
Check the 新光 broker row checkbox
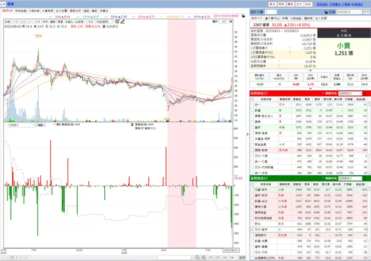[x=252, y=224]
